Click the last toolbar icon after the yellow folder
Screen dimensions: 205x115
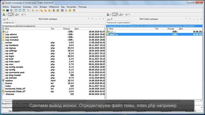(x=74, y=11)
